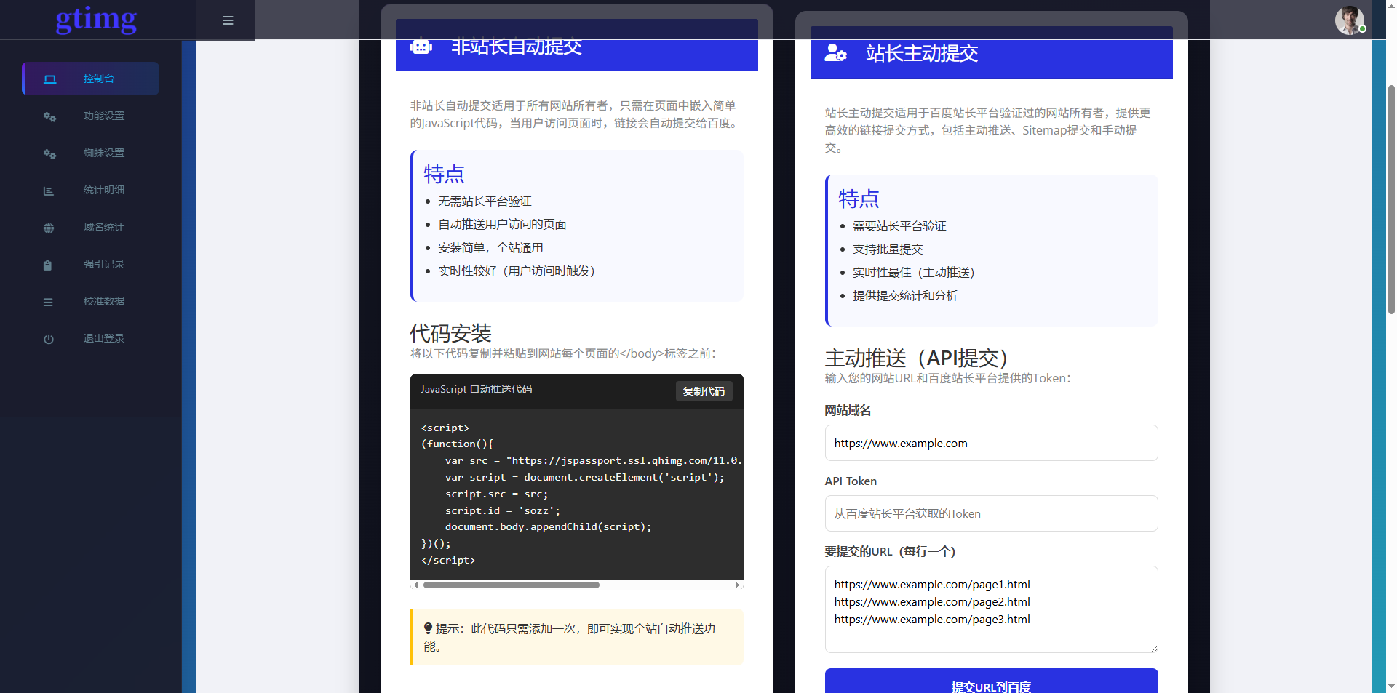
Task: Open the 控制台 menu item
Action: click(x=91, y=79)
